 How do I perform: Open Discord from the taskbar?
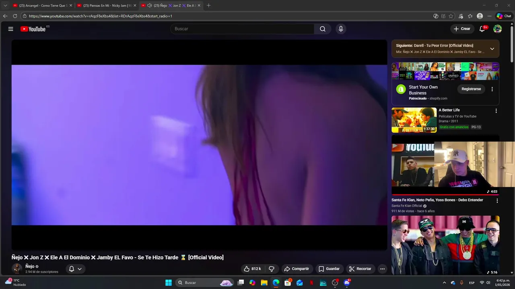point(347,283)
